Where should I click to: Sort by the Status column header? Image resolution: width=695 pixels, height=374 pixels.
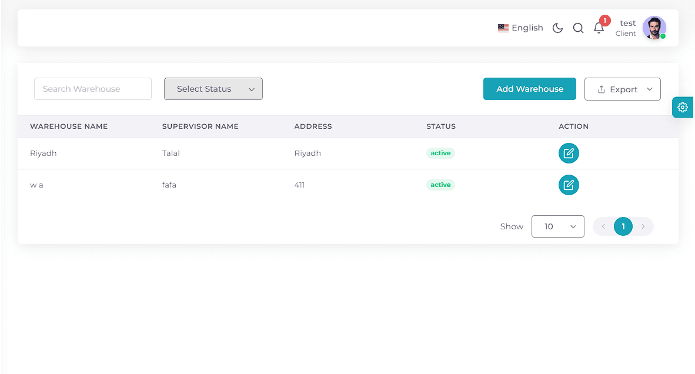point(441,126)
